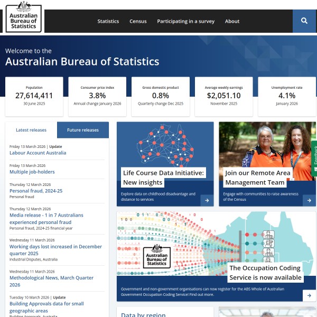Open Labour Account Australia release
The image size is (317, 317).
pos(38,153)
